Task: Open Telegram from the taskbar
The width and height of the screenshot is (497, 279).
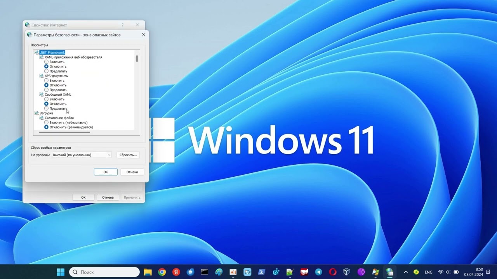Action: tap(318, 272)
